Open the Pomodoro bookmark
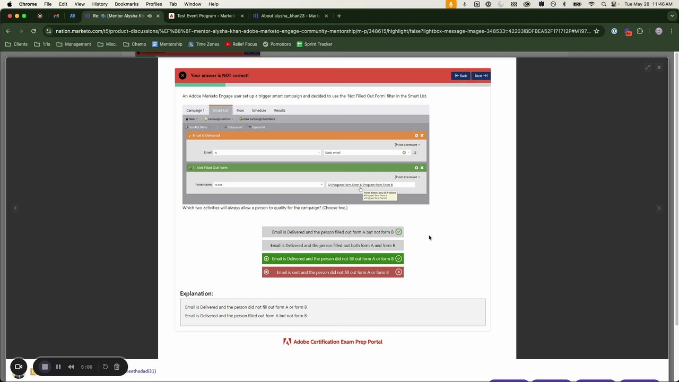Image resolution: width=679 pixels, height=382 pixels. pyautogui.click(x=277, y=44)
